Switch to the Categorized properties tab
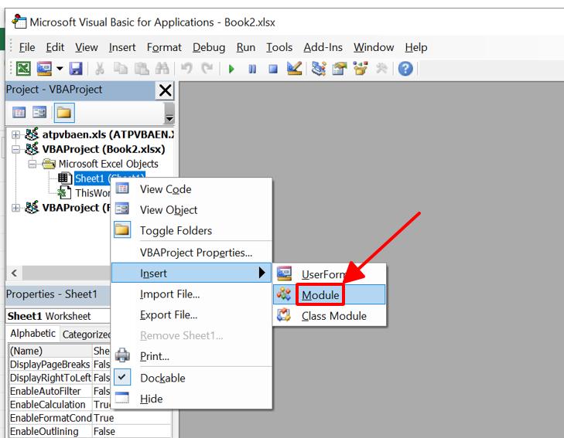 point(87,334)
